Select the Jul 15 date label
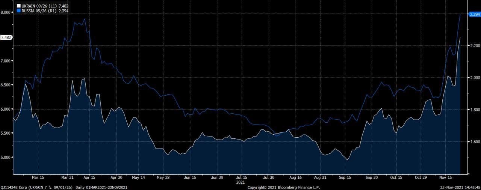Image resolution: width=481 pixels, height=190 pixels. tap(242, 178)
